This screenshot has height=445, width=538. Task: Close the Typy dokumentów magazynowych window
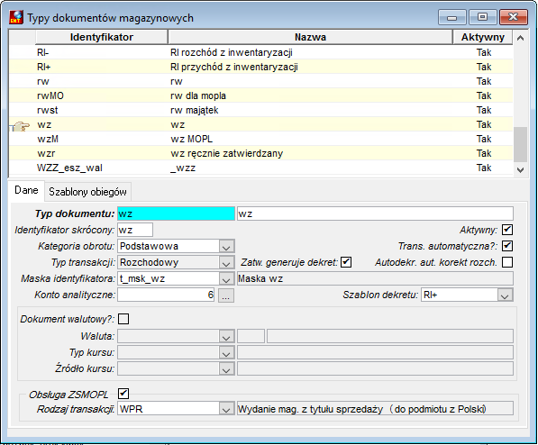pos(514,17)
